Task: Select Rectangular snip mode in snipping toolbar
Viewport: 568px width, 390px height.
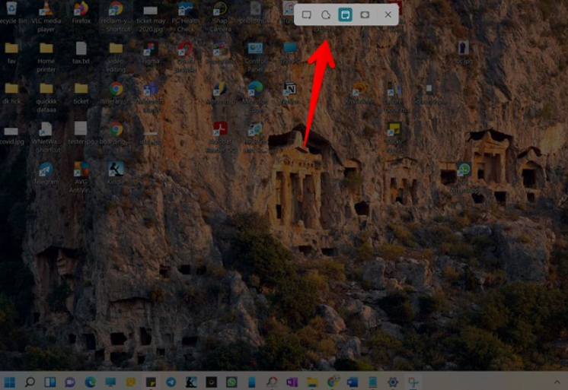Action: tap(307, 15)
